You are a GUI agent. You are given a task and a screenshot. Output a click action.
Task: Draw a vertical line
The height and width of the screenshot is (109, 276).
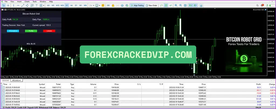[13, 5]
